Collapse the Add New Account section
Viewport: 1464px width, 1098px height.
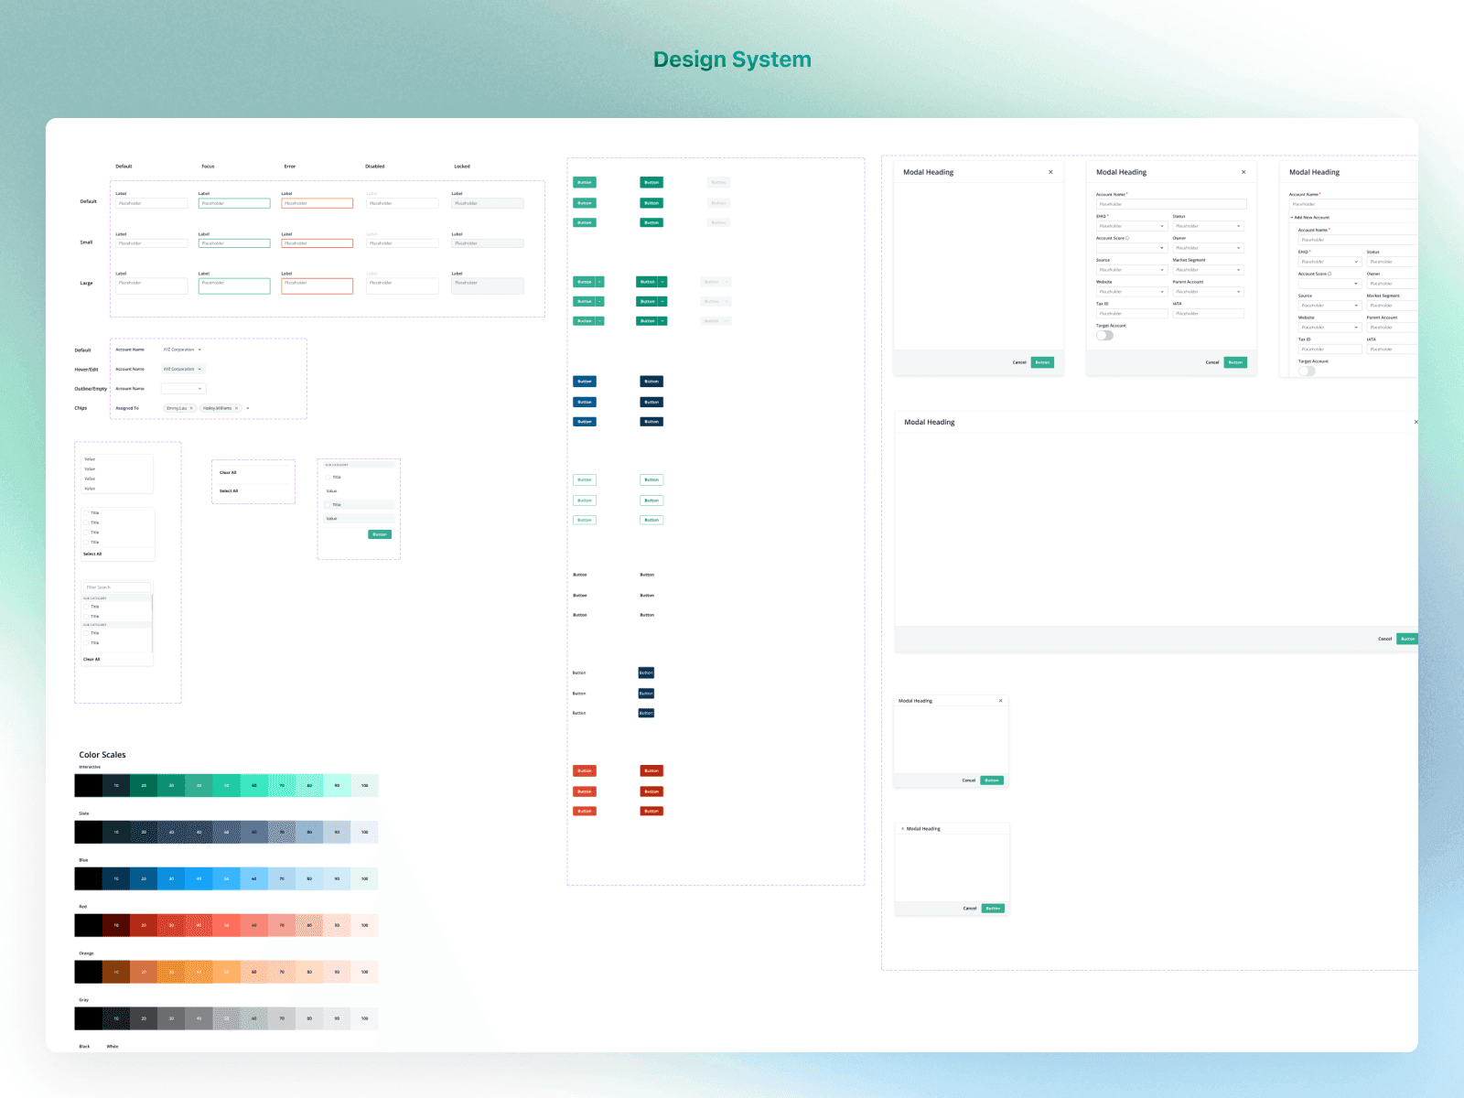click(1292, 218)
